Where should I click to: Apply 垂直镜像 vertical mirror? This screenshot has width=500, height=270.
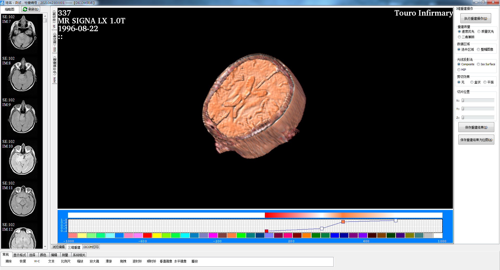[166, 261]
